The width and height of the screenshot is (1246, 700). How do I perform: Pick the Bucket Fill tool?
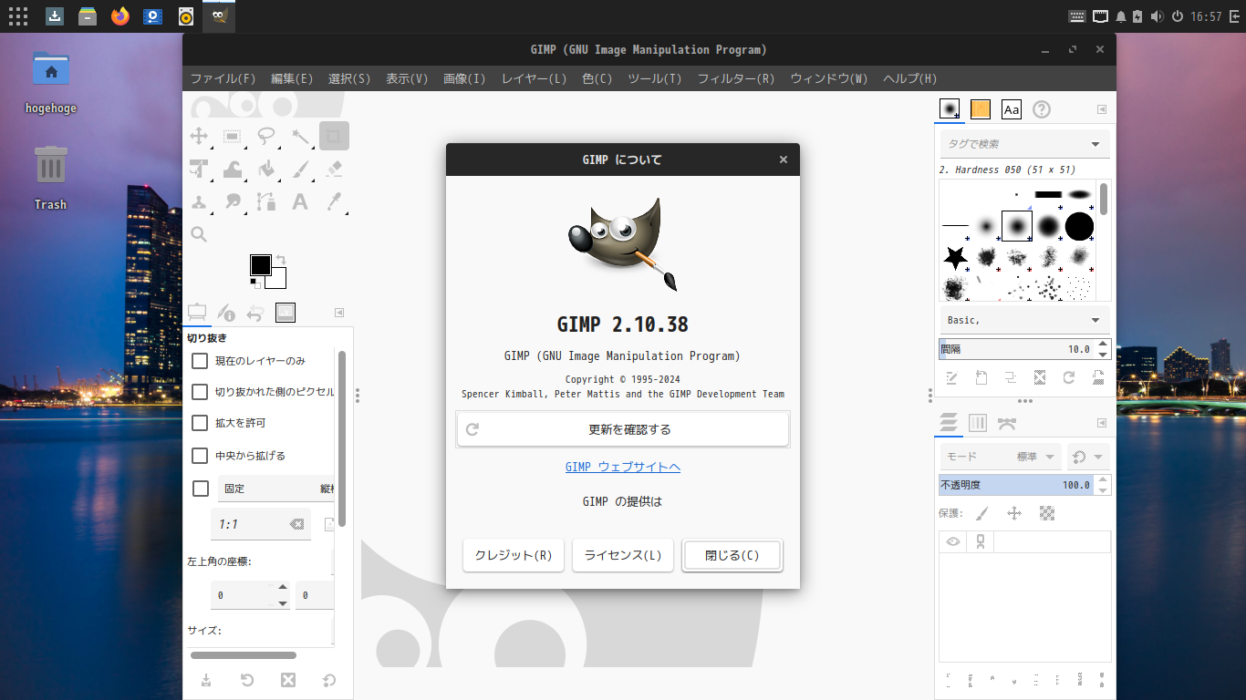(266, 170)
